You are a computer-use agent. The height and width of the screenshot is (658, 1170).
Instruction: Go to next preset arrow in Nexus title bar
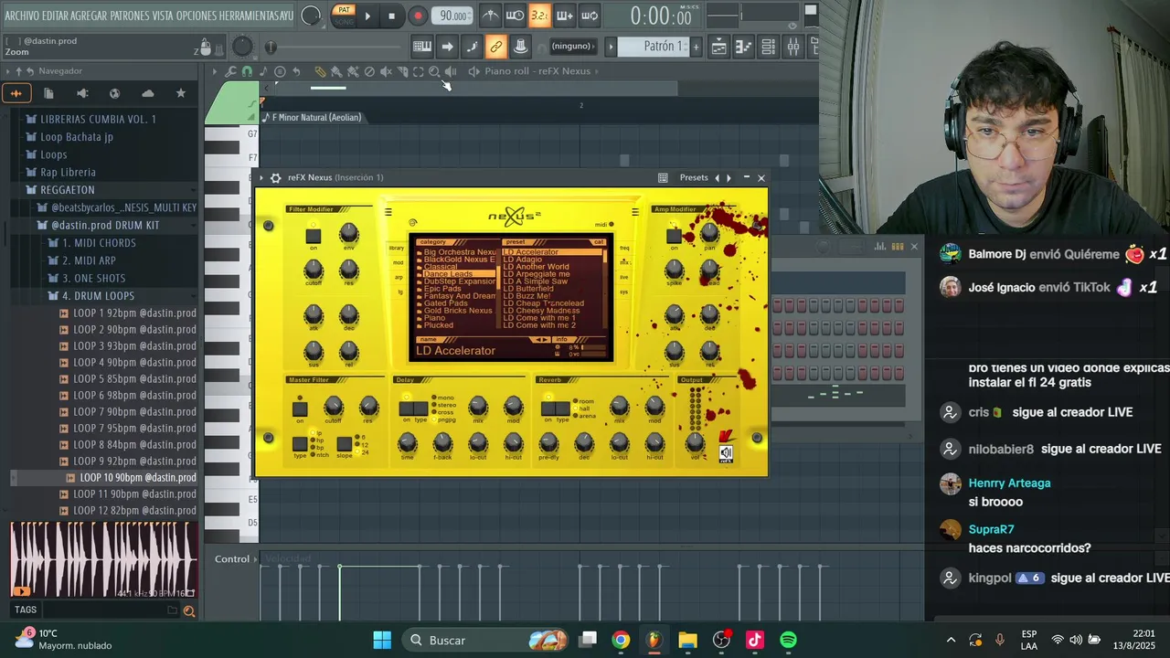(729, 178)
